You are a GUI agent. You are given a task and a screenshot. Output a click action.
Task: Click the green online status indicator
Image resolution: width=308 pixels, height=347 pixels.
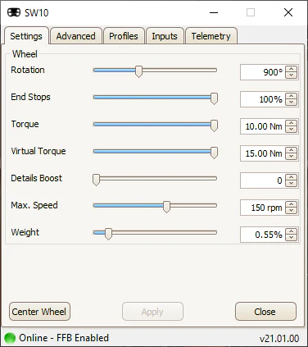pos(10,338)
